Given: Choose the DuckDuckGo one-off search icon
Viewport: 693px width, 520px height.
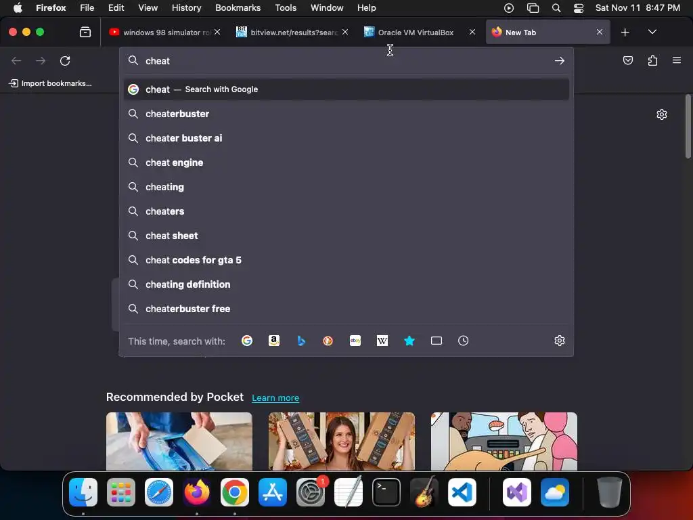Looking at the screenshot, I should click(x=328, y=341).
